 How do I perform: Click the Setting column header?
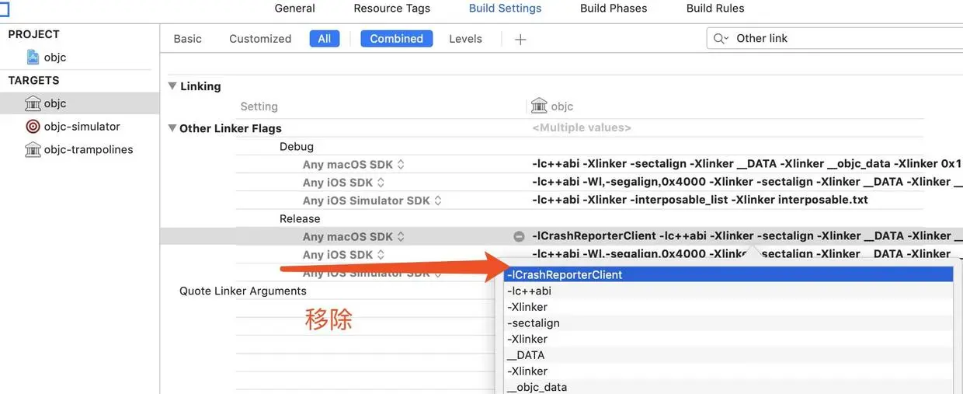click(x=259, y=106)
